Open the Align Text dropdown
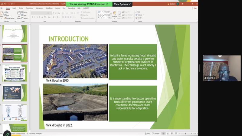 point(85,15)
